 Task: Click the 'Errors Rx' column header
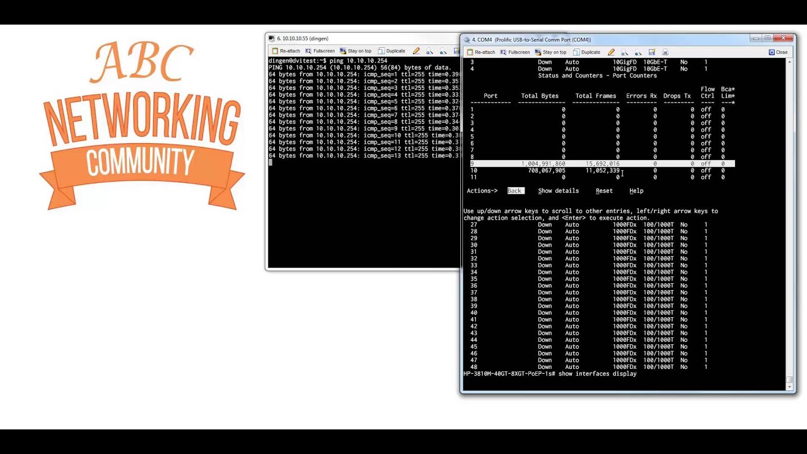(641, 96)
